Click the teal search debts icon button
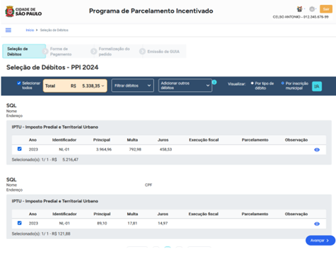The height and width of the screenshot is (256, 336). [317, 86]
